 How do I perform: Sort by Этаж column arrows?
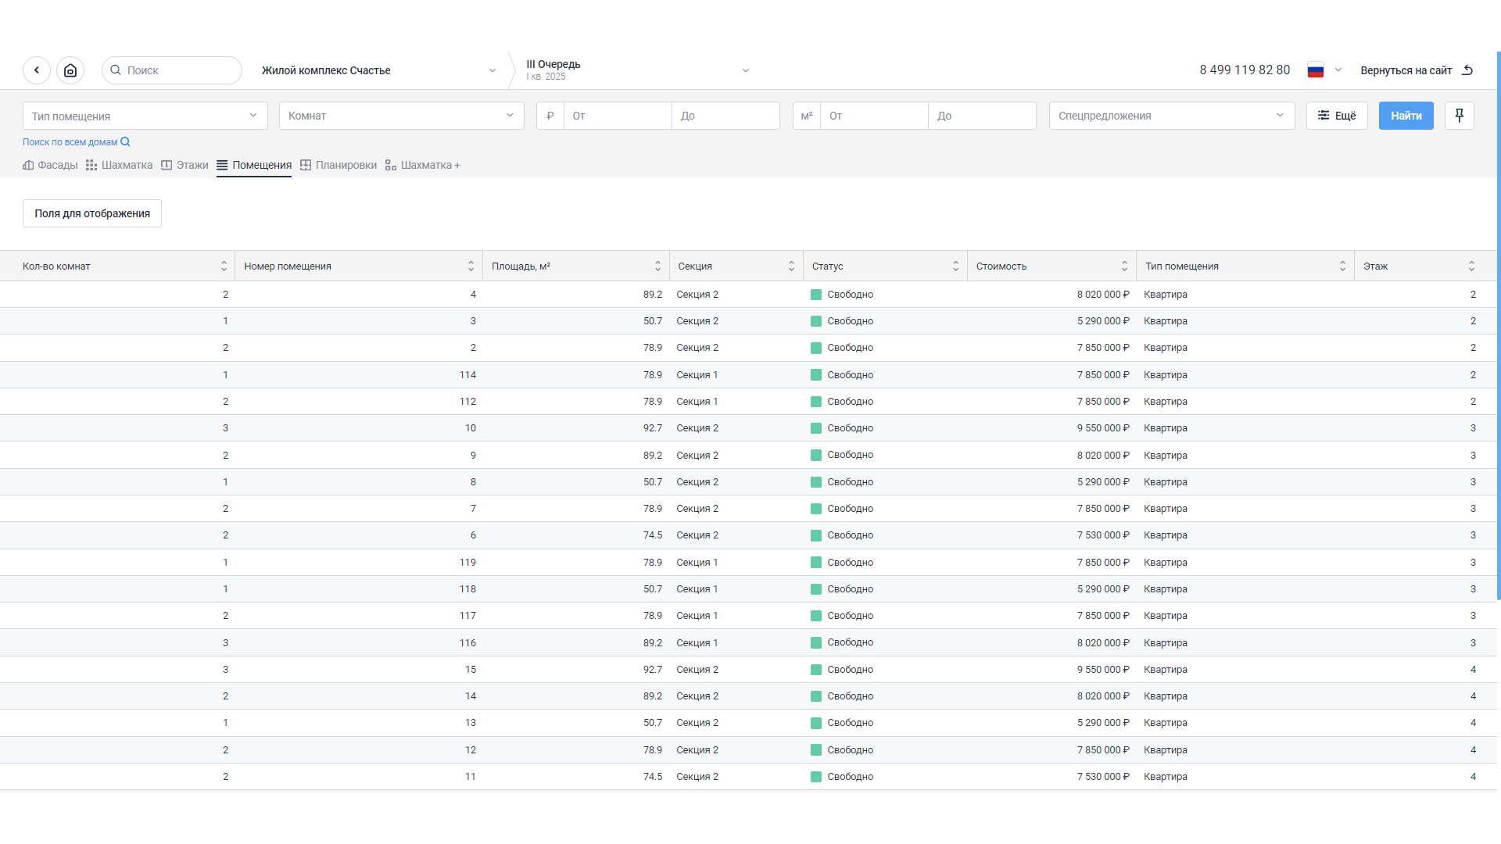tap(1471, 266)
